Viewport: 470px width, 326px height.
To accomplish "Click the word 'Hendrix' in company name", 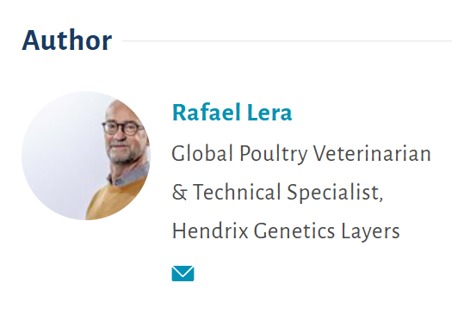I will coord(210,231).
